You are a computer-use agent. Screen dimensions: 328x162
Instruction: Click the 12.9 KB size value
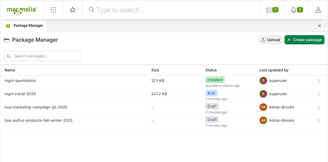pyautogui.click(x=158, y=81)
